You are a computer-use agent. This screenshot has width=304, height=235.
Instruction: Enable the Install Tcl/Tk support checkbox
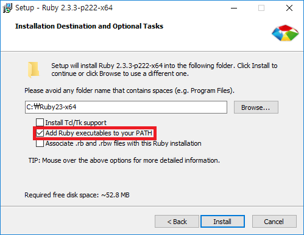click(40, 123)
